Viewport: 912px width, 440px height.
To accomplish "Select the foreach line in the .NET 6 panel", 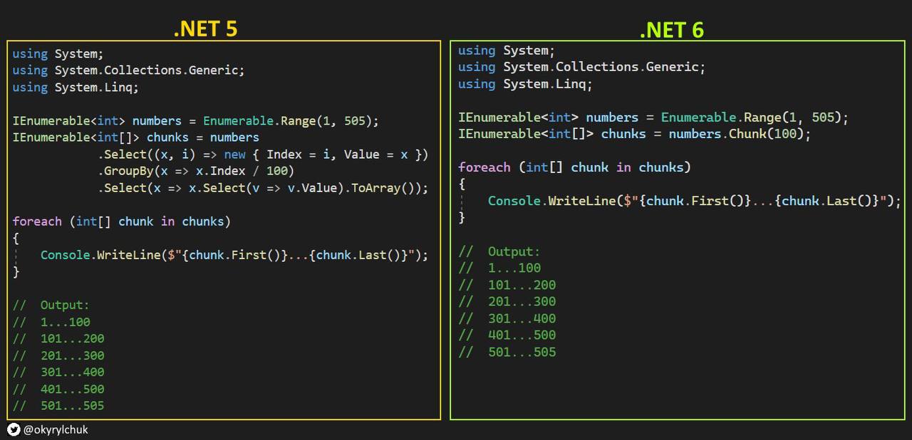I will (x=574, y=167).
